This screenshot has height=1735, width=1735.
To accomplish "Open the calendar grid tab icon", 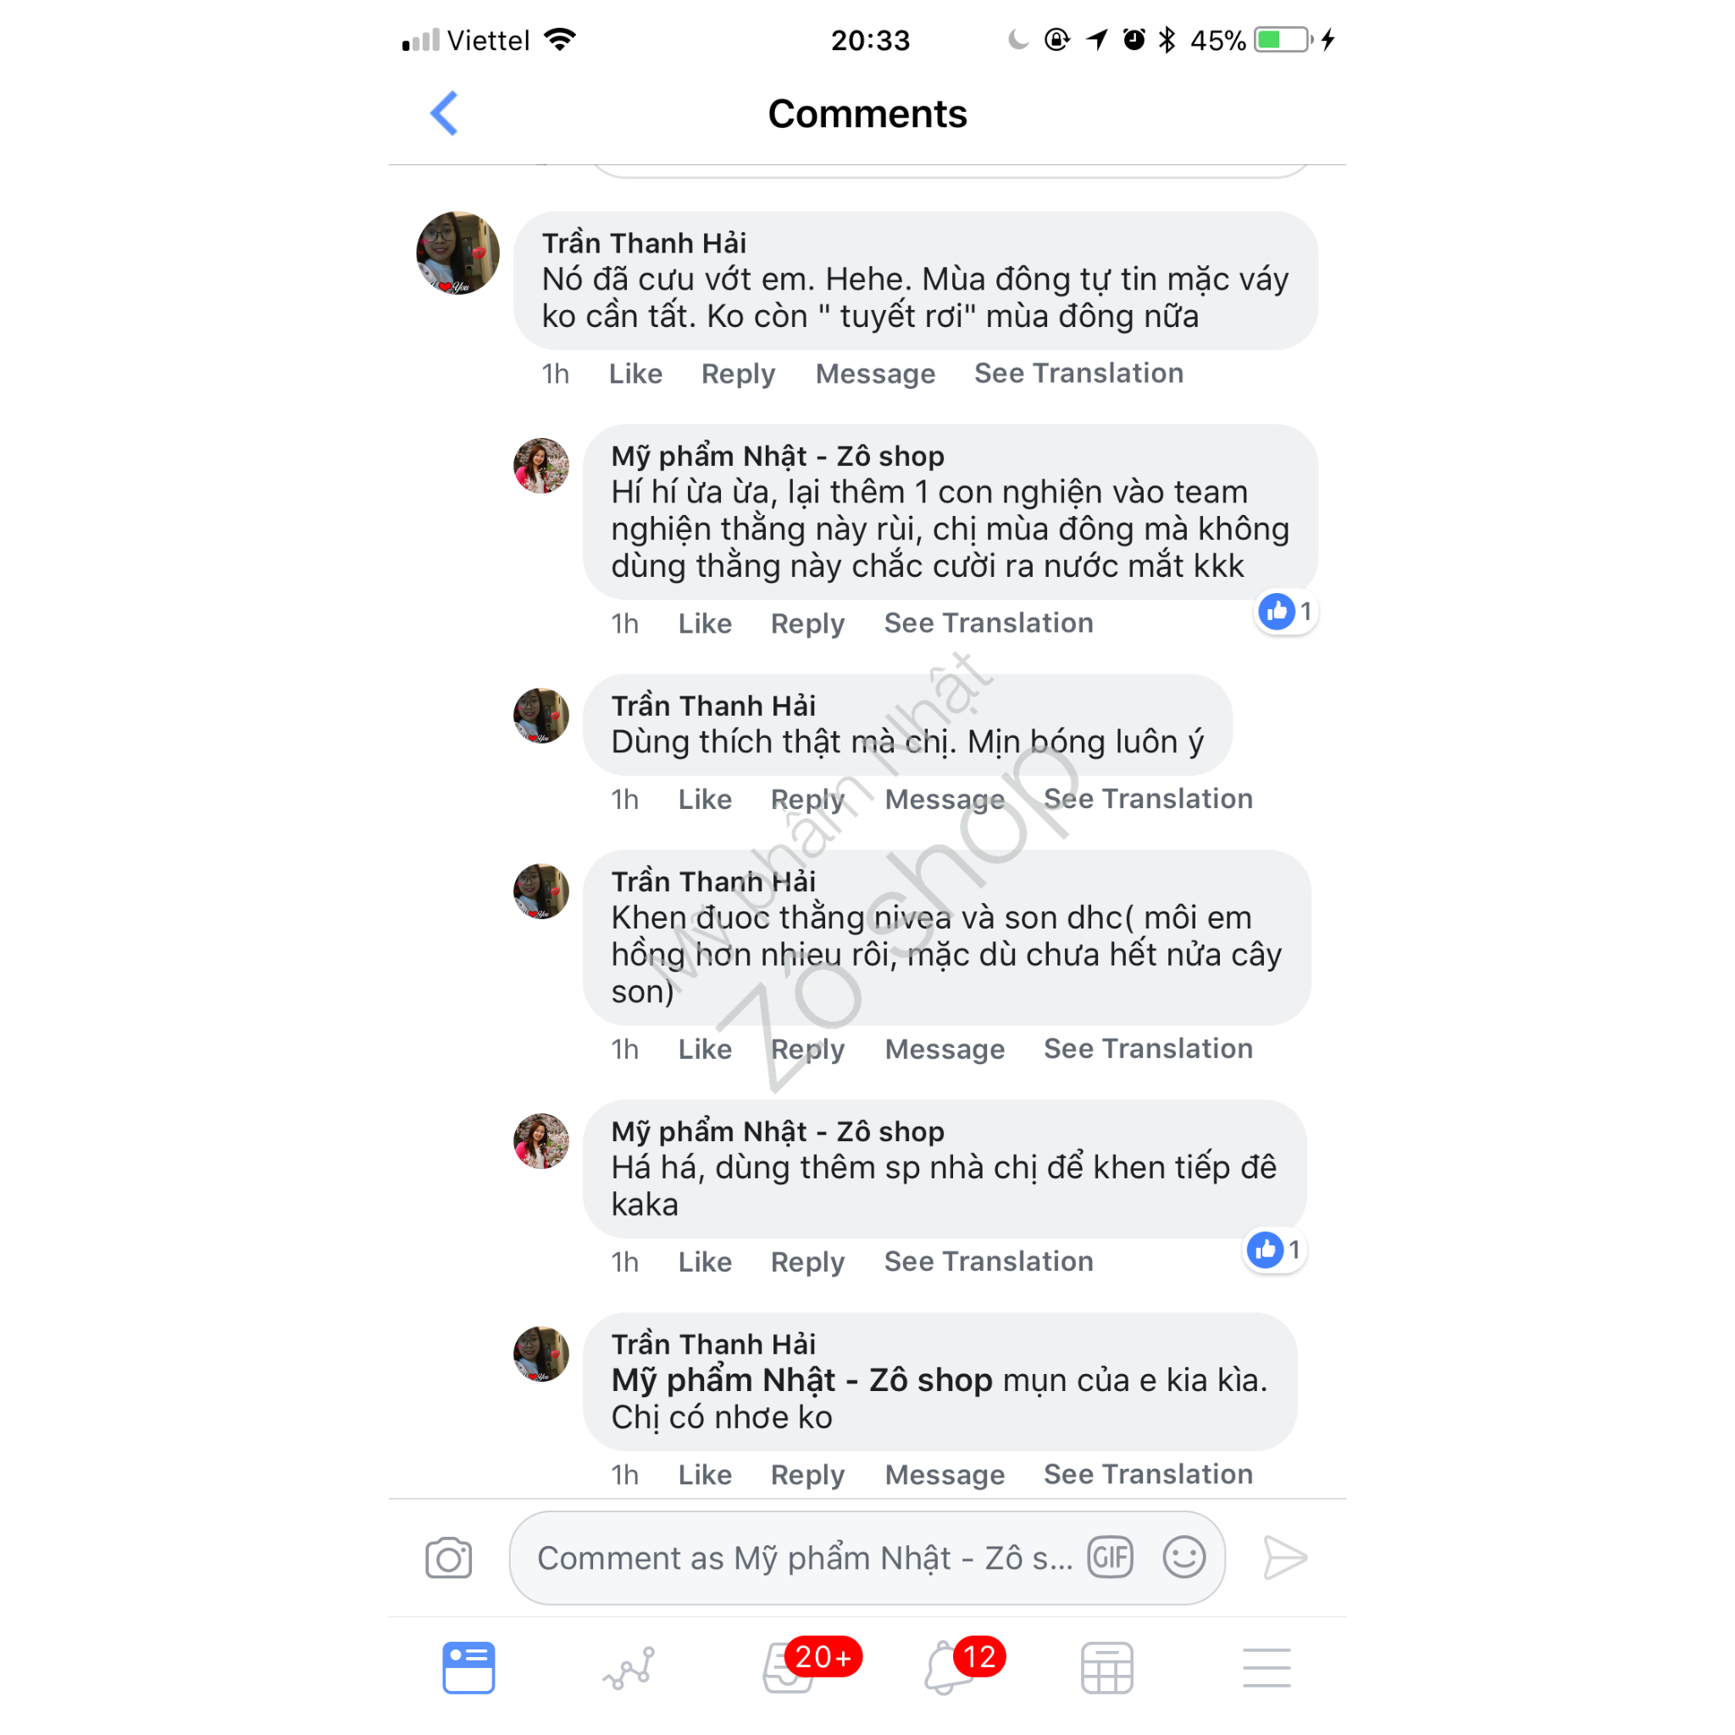I will 1107,1669.
